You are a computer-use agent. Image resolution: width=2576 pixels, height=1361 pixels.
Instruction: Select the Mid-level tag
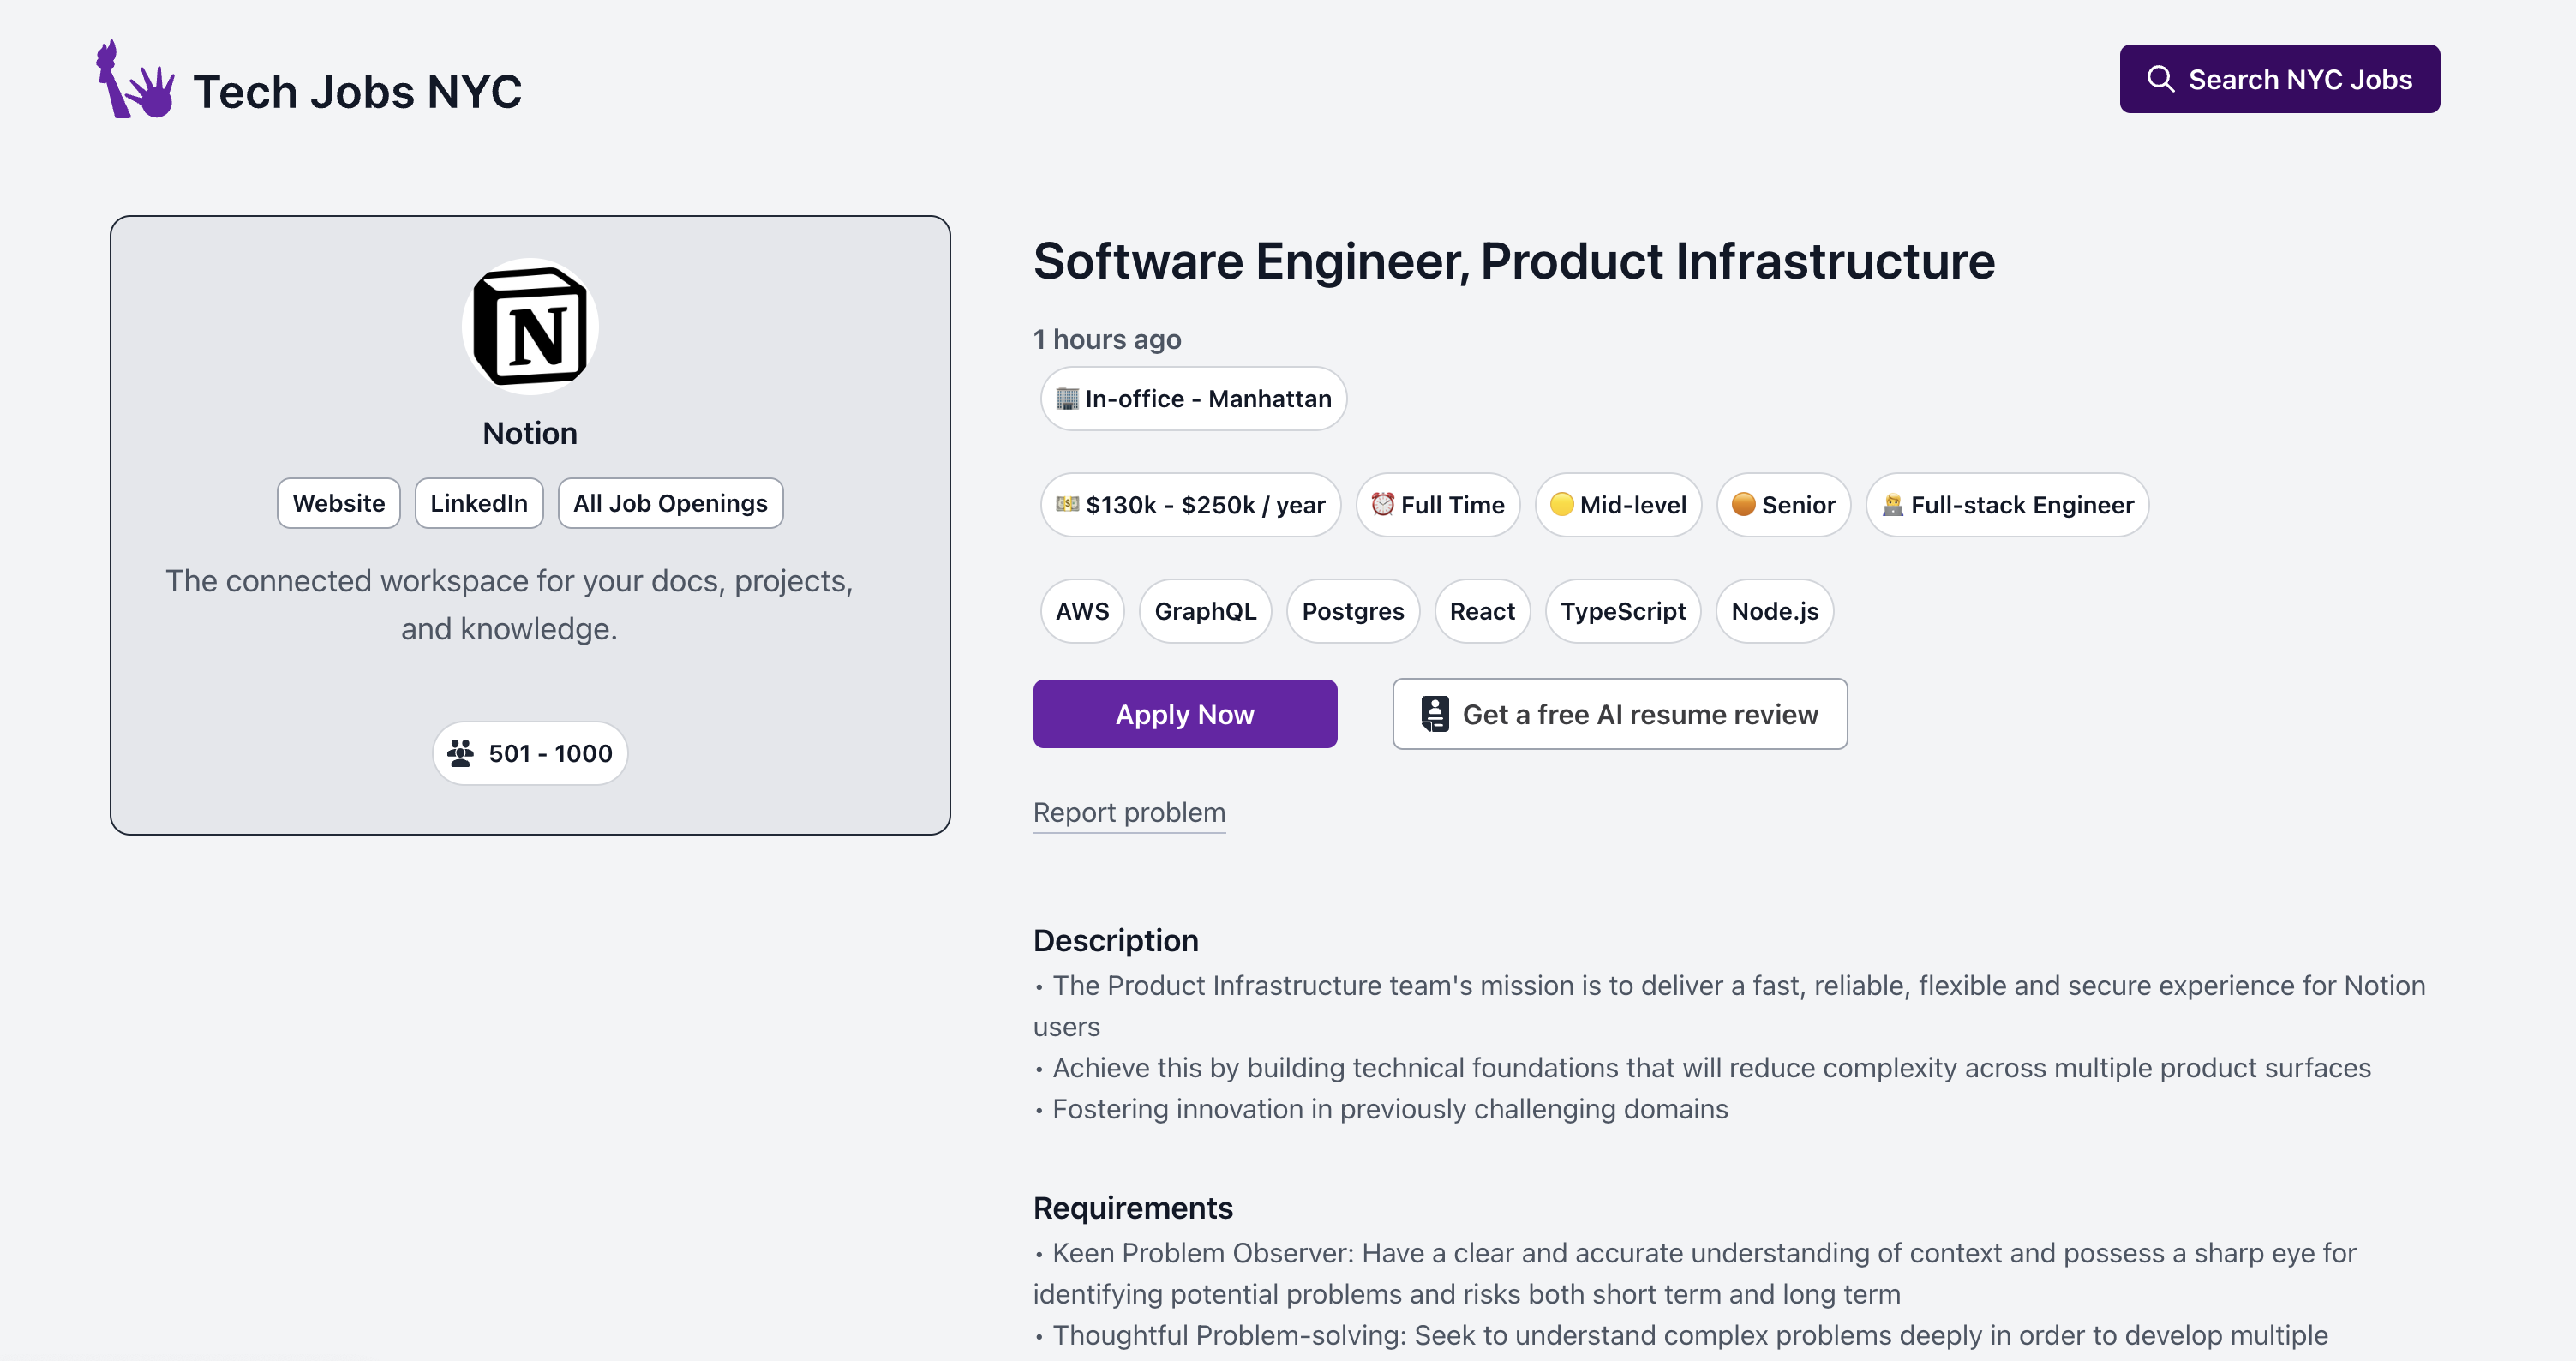1618,504
